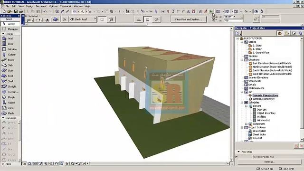Select the Window tool
The image size is (304, 171).
click(x=10, y=49)
